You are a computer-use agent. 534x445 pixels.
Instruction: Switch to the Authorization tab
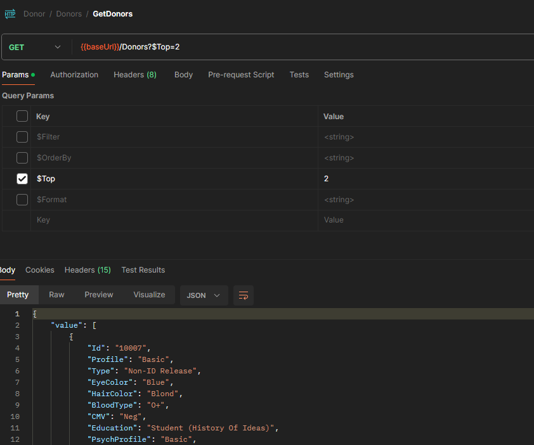click(74, 75)
